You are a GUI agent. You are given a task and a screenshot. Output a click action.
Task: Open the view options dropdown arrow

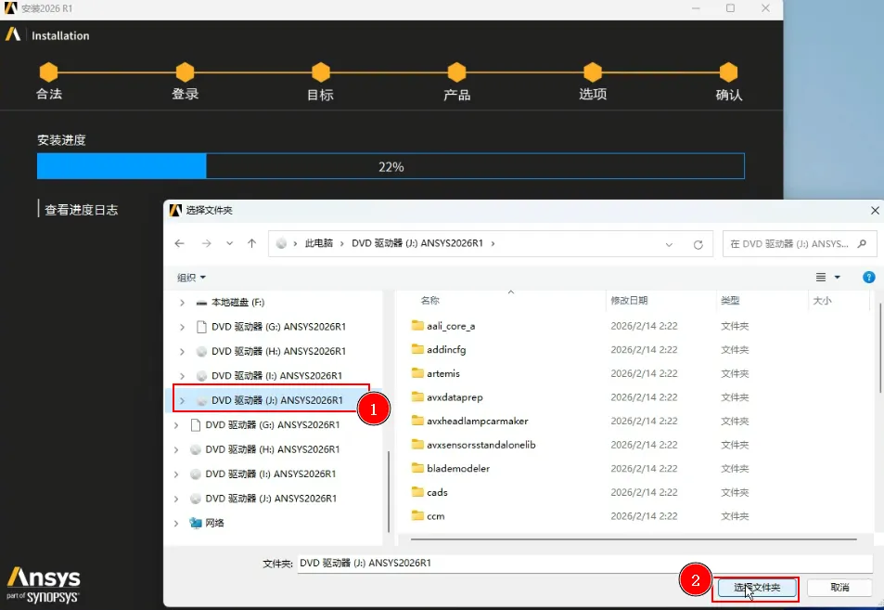pos(838,277)
